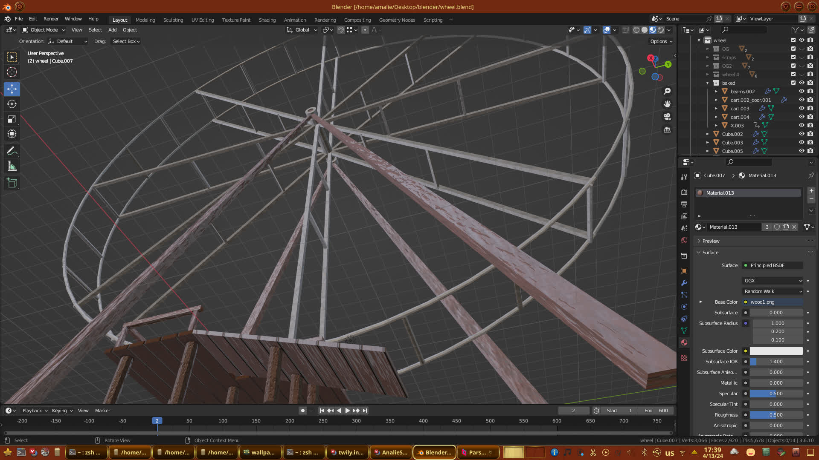Screen dimensions: 819x460
Task: Select the Scale tool in toolbar
Action: (12, 119)
